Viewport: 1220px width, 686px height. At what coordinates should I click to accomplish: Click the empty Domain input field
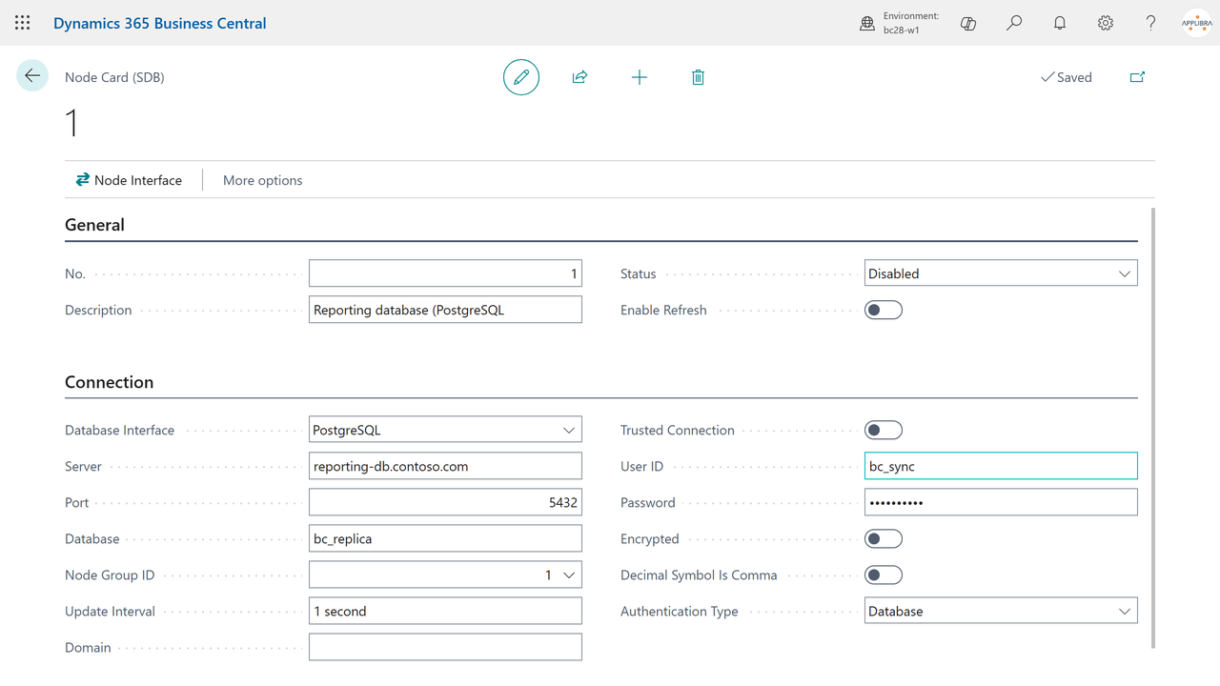tap(445, 647)
